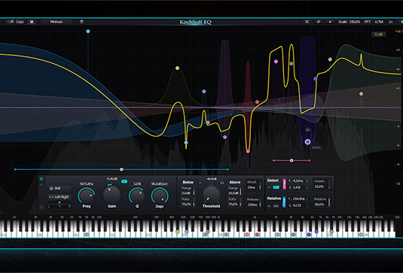The height and width of the screenshot is (273, 403).
Task: Click the Below button
Action: pyautogui.click(x=188, y=182)
